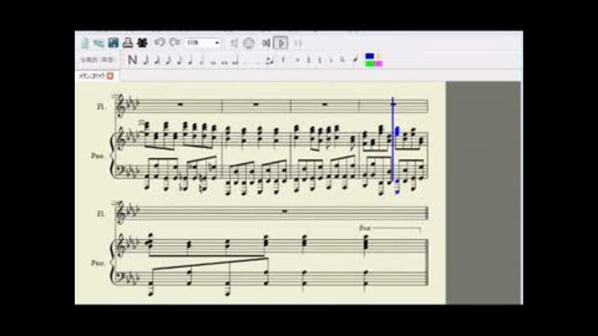This screenshot has width=598, height=336.
Task: Create a new score with the blank page icon
Action: [85, 43]
